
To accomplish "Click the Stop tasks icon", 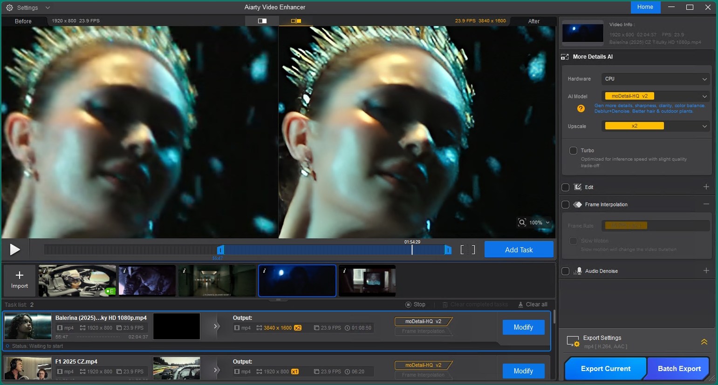I will (408, 304).
